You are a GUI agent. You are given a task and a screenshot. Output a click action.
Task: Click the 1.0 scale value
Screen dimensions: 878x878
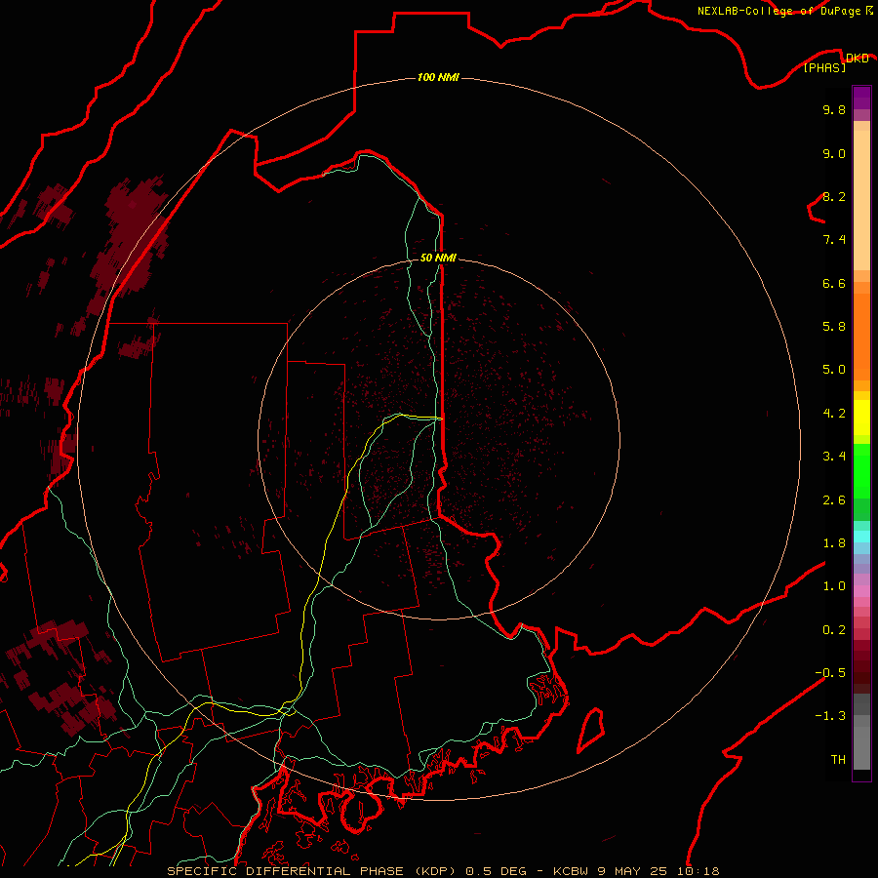coord(834,586)
